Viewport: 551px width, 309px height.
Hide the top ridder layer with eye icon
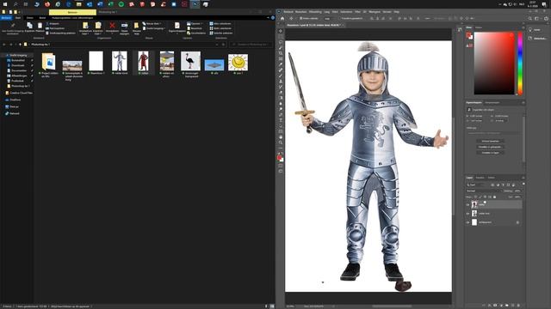coord(467,204)
